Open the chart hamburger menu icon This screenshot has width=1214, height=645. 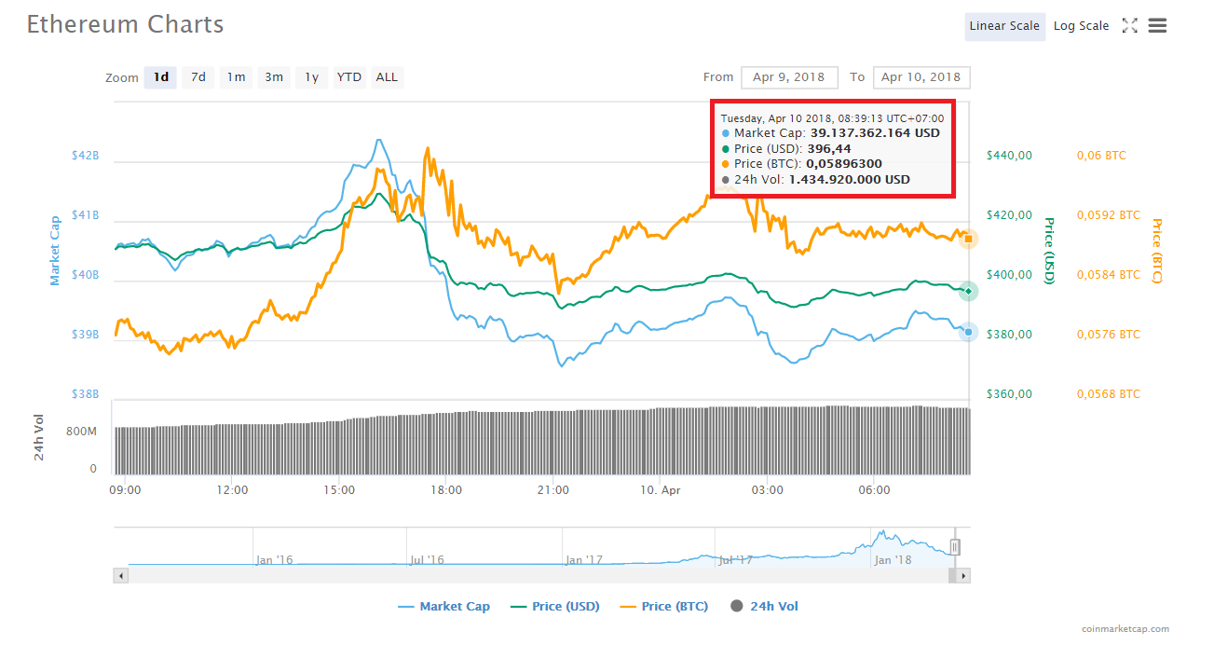[x=1157, y=26]
